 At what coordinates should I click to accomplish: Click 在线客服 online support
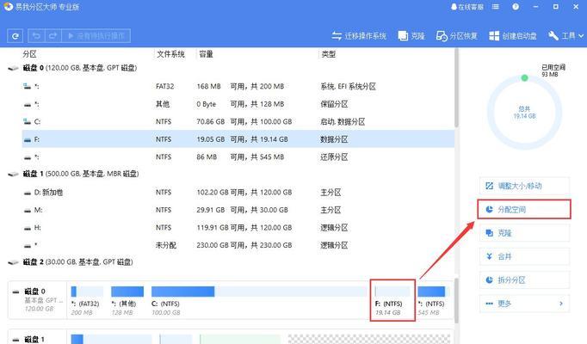tap(467, 7)
